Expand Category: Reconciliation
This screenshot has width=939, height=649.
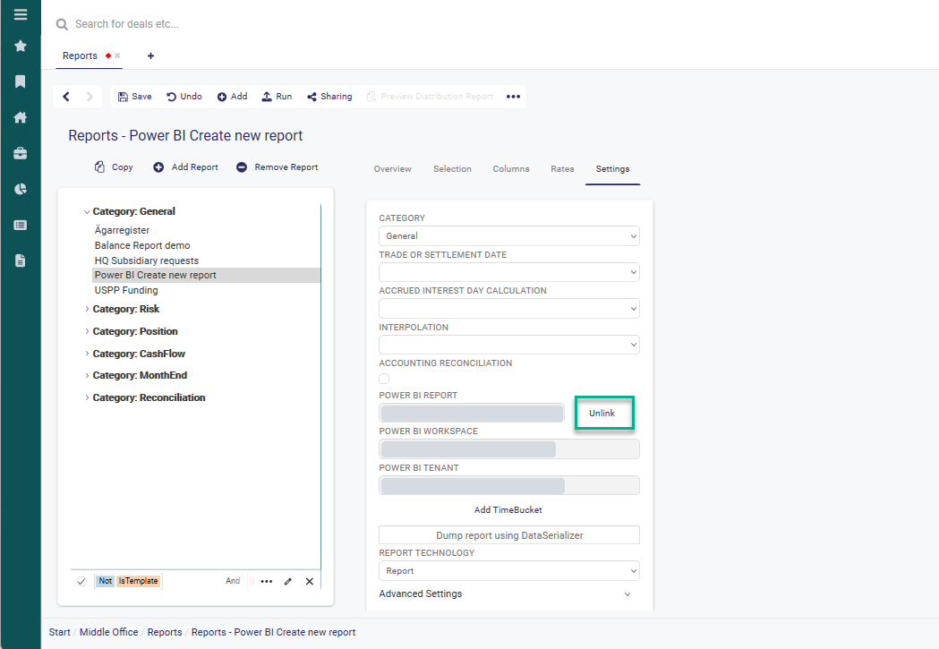tap(87, 397)
